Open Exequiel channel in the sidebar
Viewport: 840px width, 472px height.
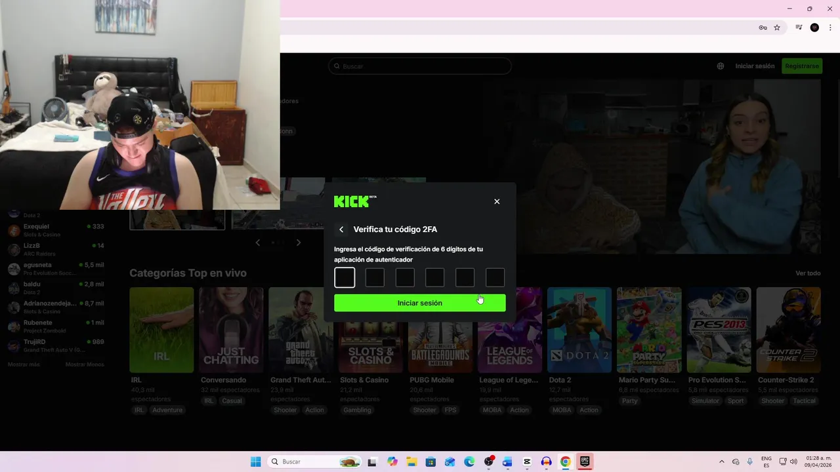(56, 230)
